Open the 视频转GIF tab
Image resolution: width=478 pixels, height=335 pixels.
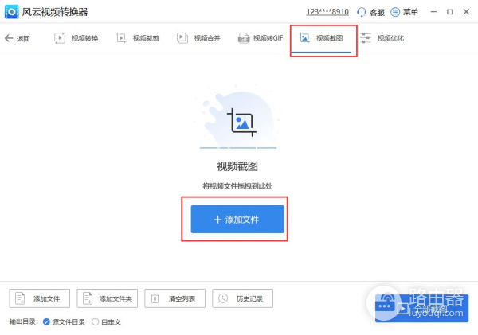pos(261,38)
